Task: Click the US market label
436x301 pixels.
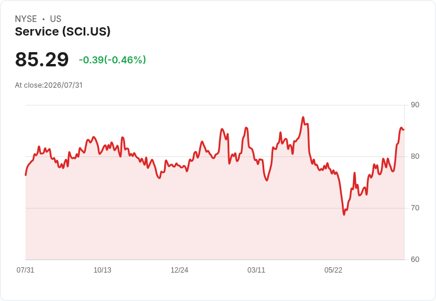Action: [56, 19]
